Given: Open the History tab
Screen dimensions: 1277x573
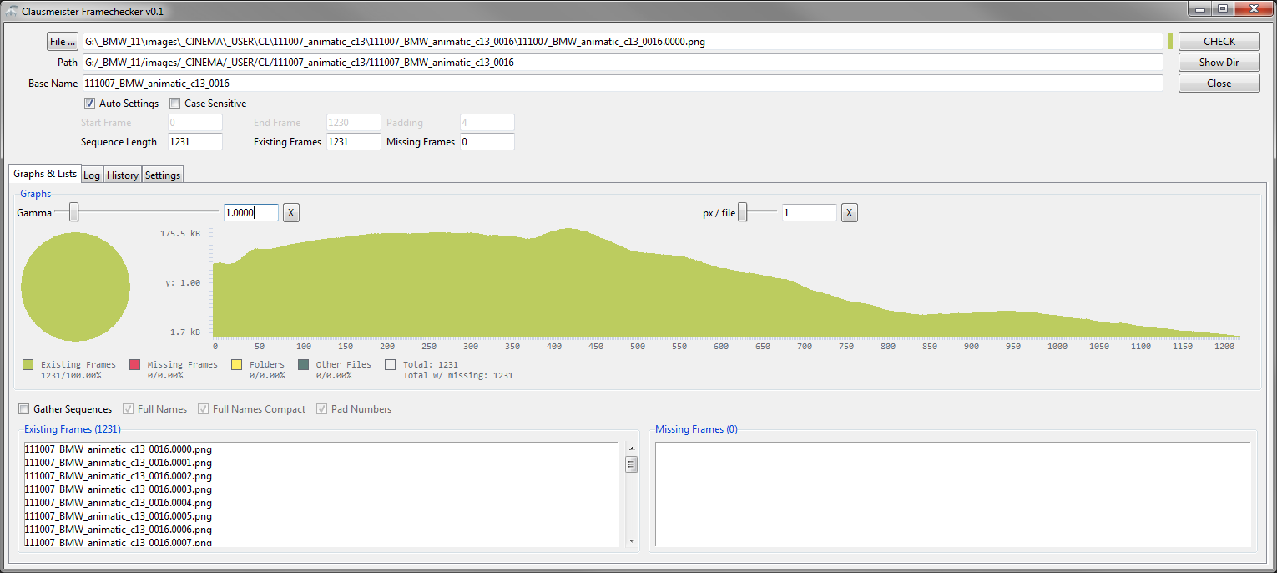Looking at the screenshot, I should (x=123, y=175).
